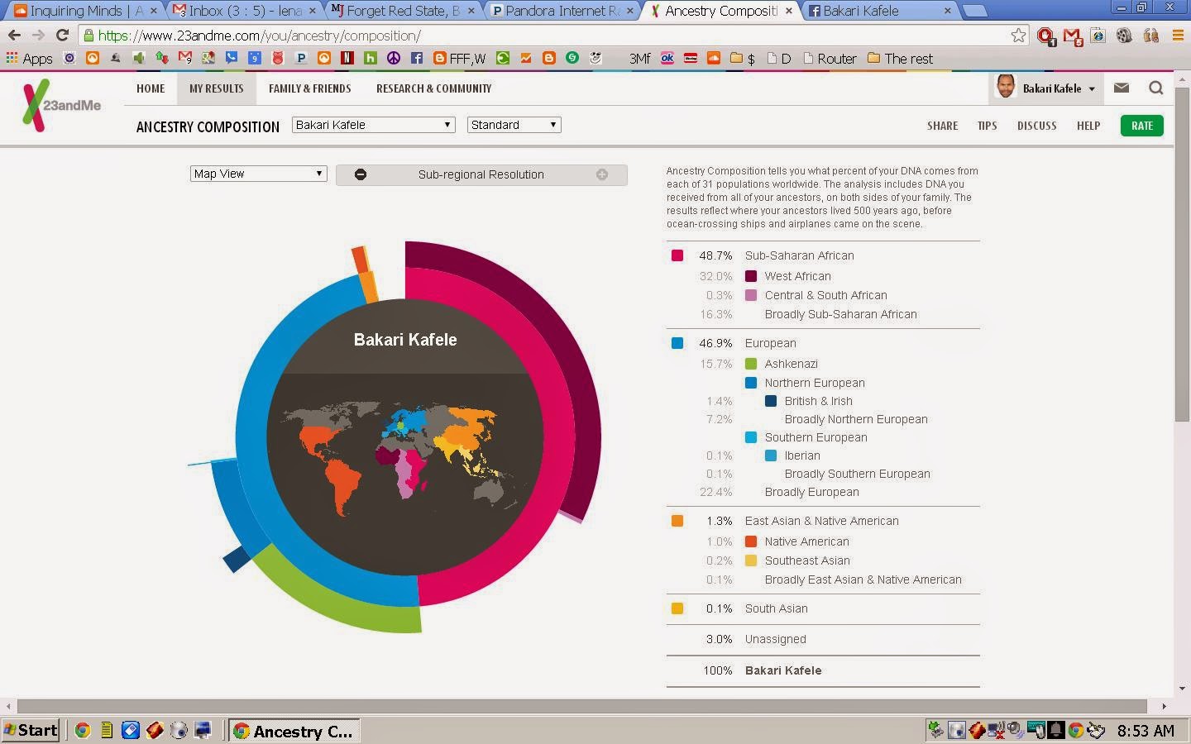Expand the account menu arrow beside Bakari Kafele

coord(1092,88)
